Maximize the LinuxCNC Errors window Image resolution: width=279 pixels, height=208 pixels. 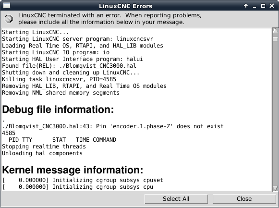pyautogui.click(x=263, y=6)
